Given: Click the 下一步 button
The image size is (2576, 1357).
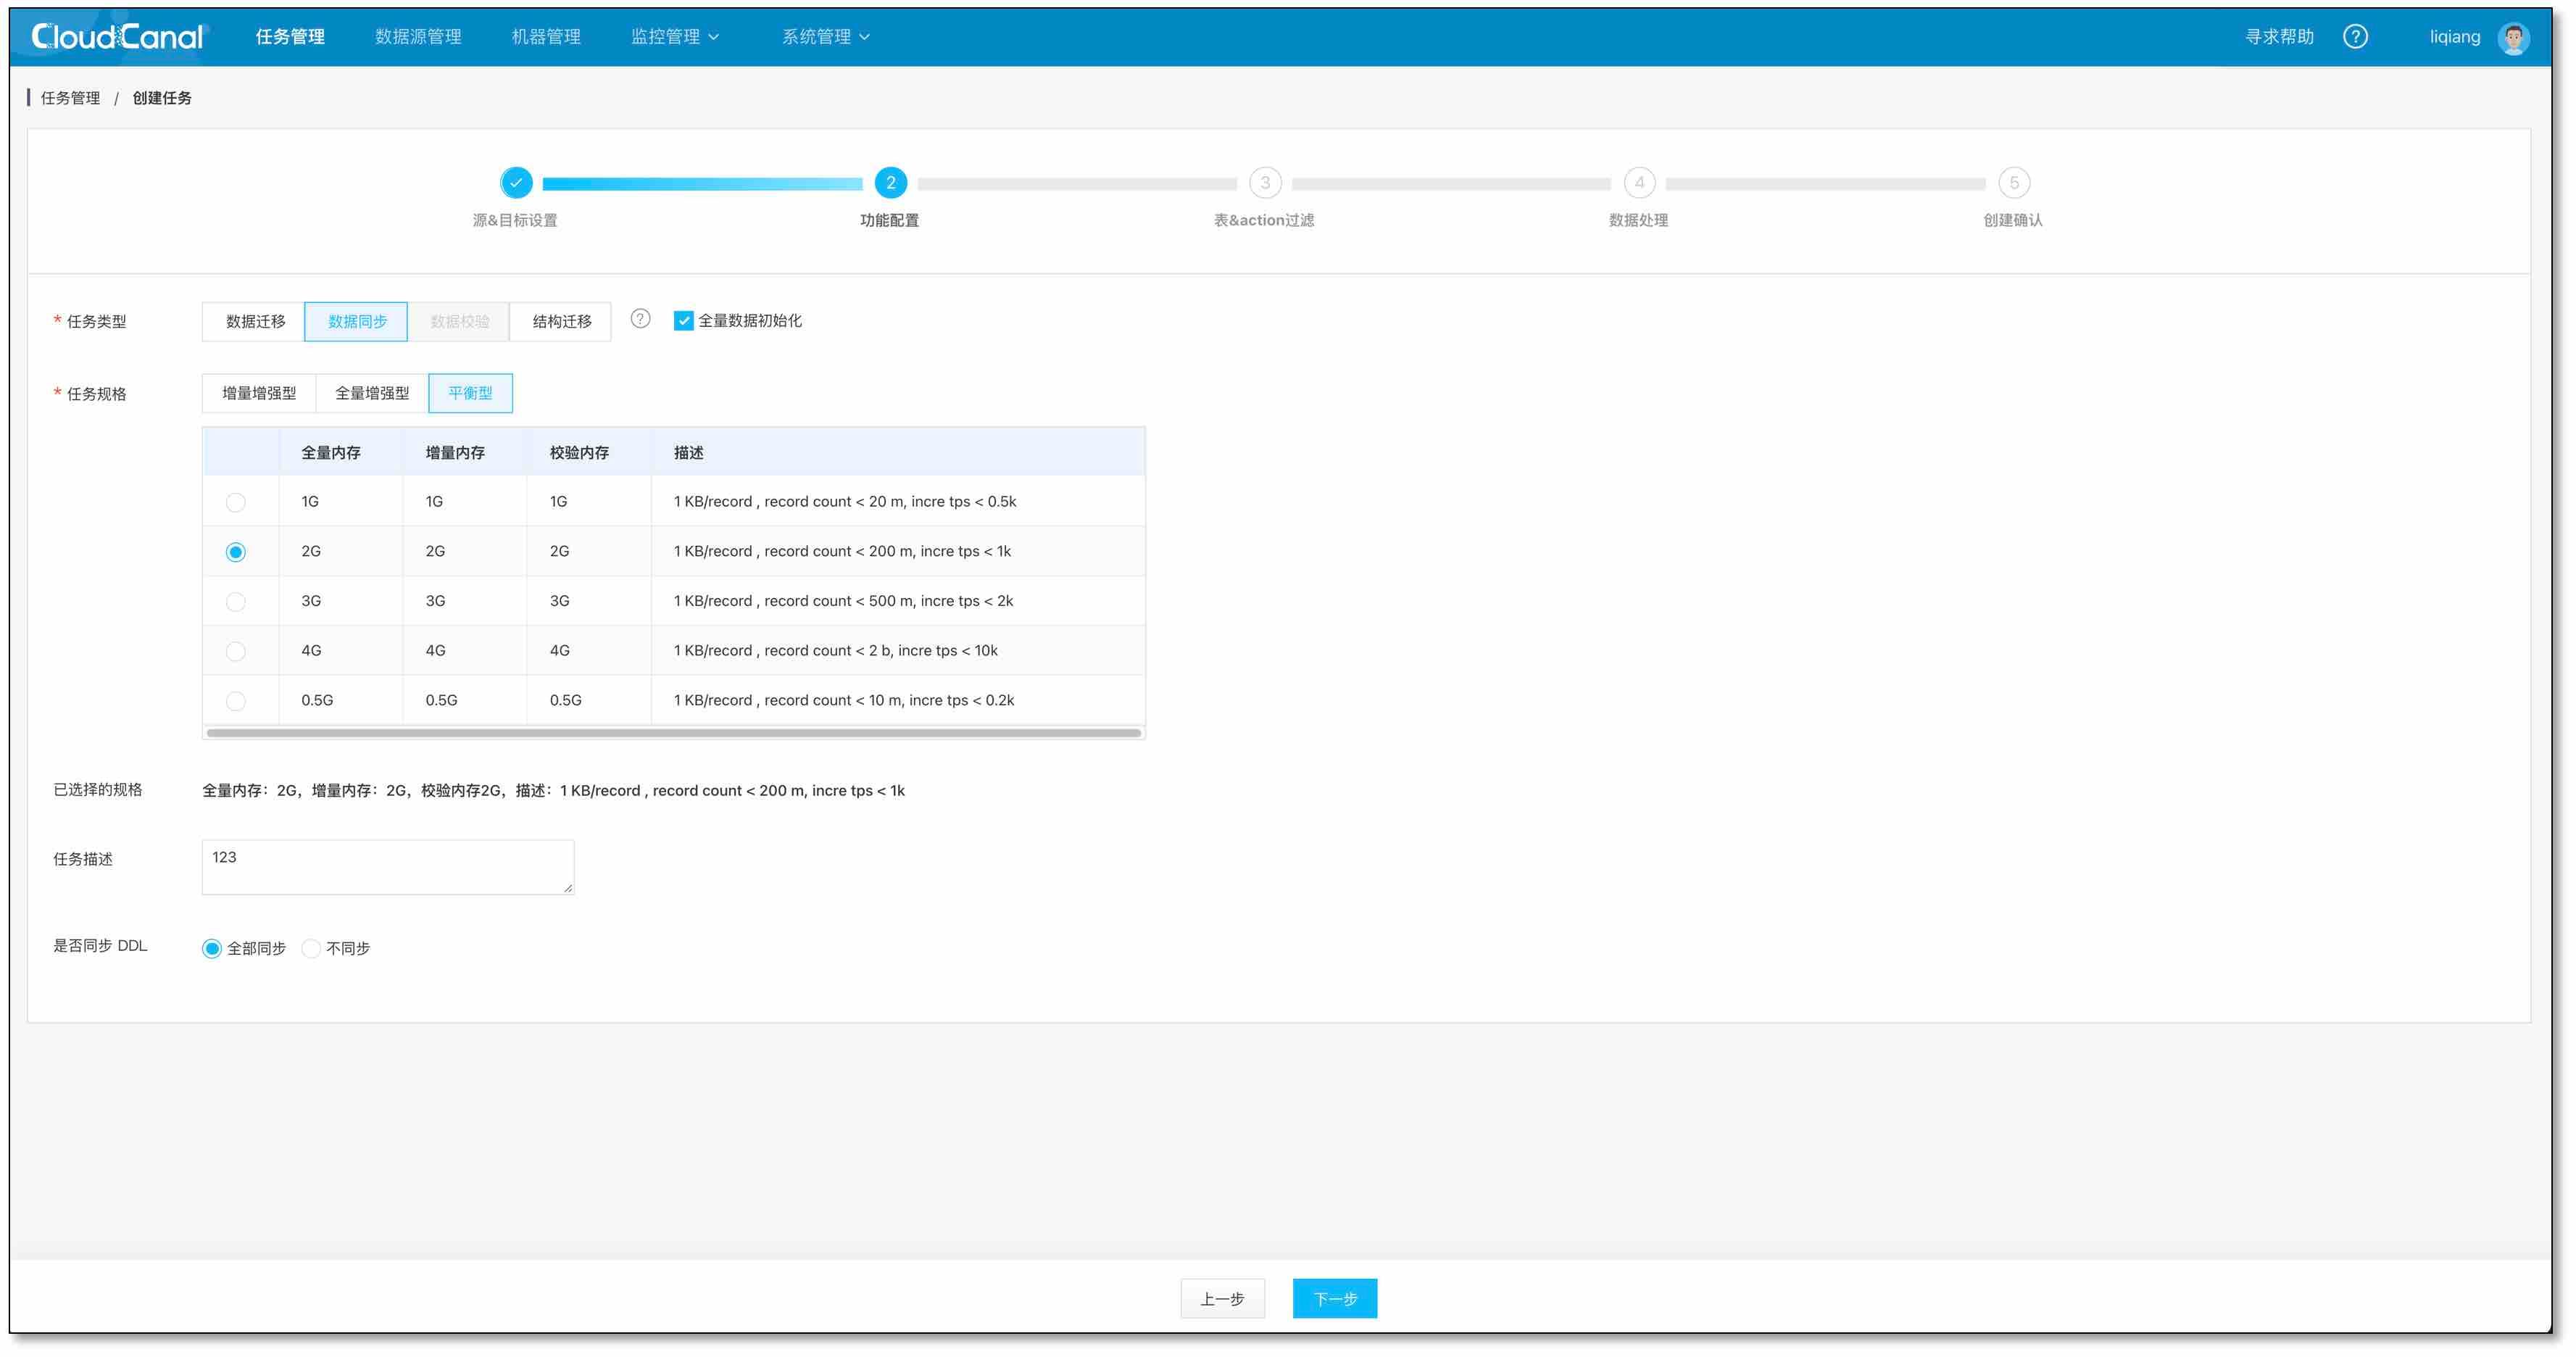Looking at the screenshot, I should [x=1334, y=1298].
